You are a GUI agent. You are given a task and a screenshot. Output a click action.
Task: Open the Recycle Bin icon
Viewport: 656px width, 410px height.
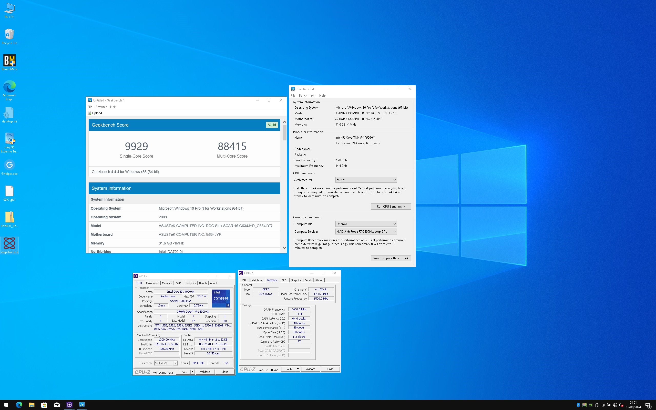point(9,37)
